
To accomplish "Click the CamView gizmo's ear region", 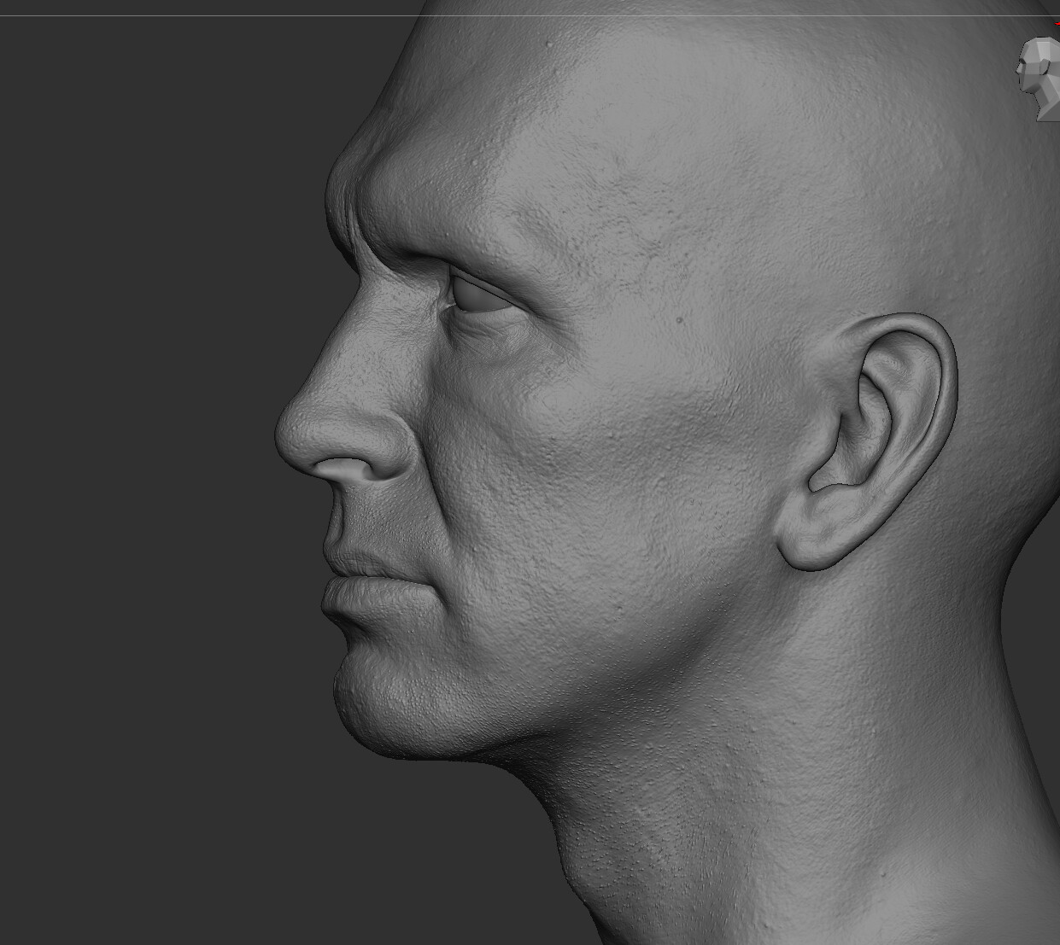I will click(x=1045, y=67).
